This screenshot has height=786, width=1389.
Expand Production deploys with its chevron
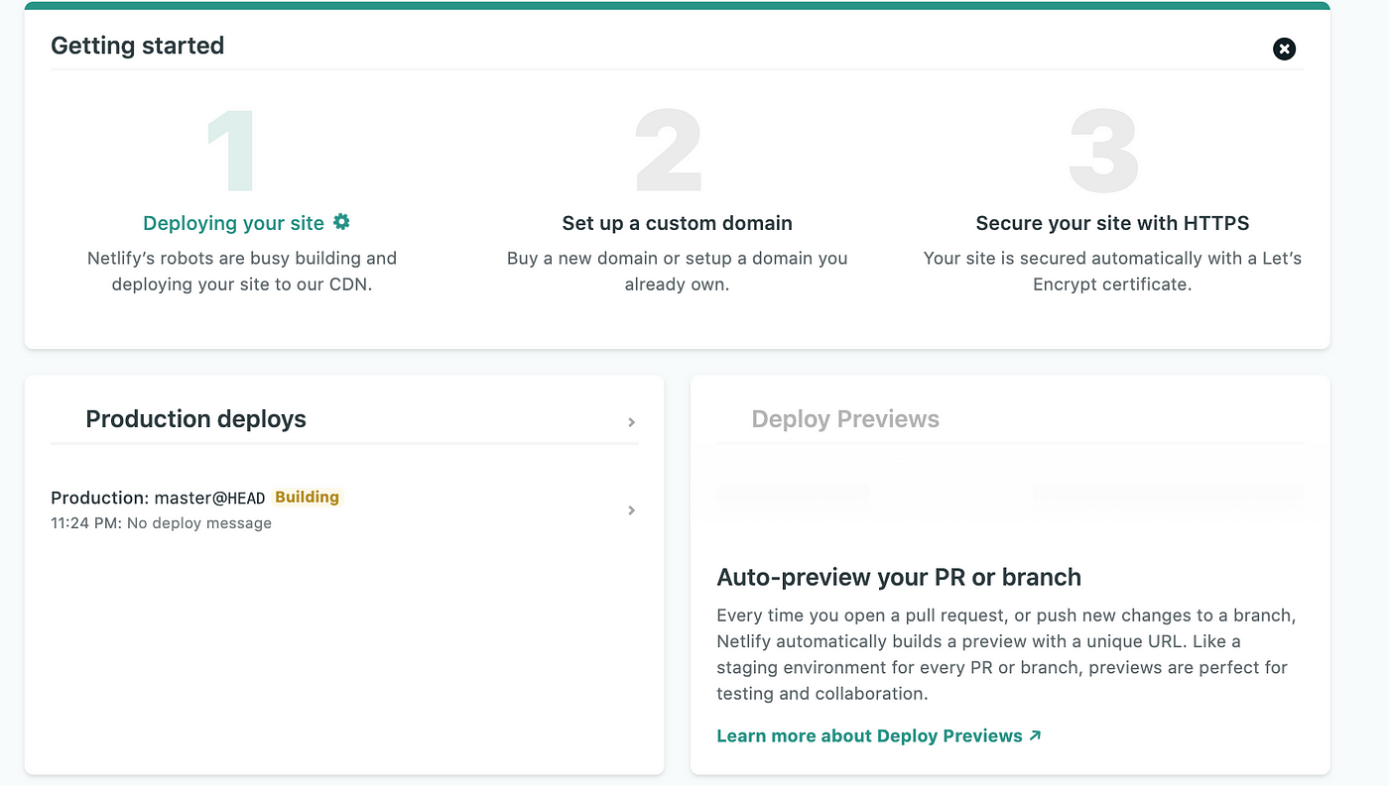[x=631, y=422]
